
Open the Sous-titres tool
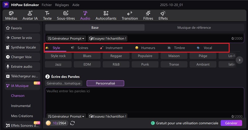coord(66,13)
